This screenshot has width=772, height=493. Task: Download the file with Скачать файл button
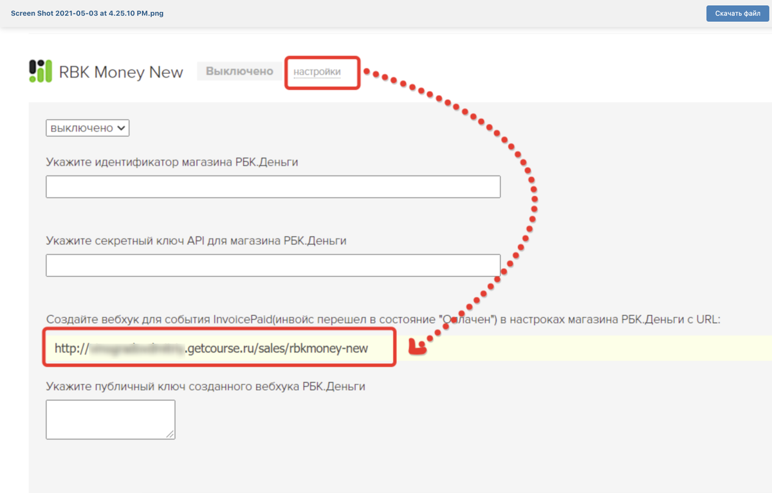tap(737, 13)
